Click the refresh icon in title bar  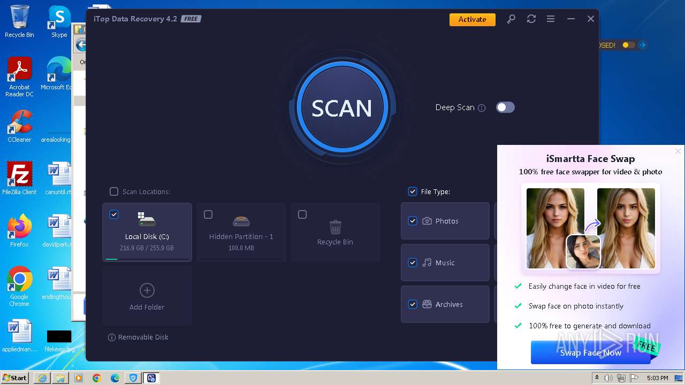[x=531, y=19]
